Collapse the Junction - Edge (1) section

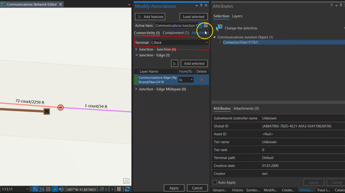tap(136, 55)
